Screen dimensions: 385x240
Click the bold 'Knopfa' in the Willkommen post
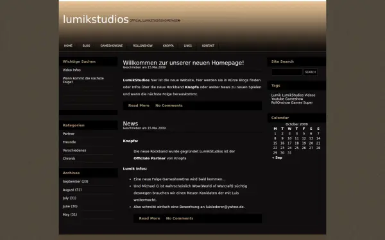tap(192, 87)
